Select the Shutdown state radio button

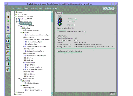click(x=68, y=18)
